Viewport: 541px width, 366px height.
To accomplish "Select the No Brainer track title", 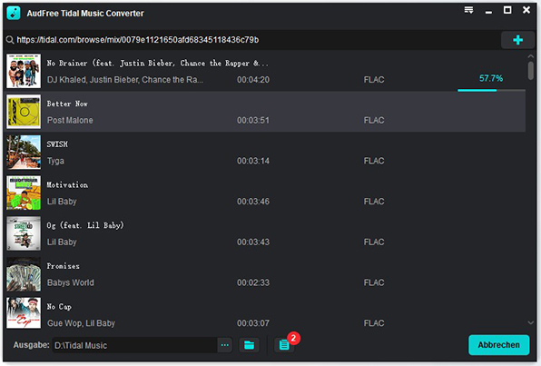I will (157, 64).
